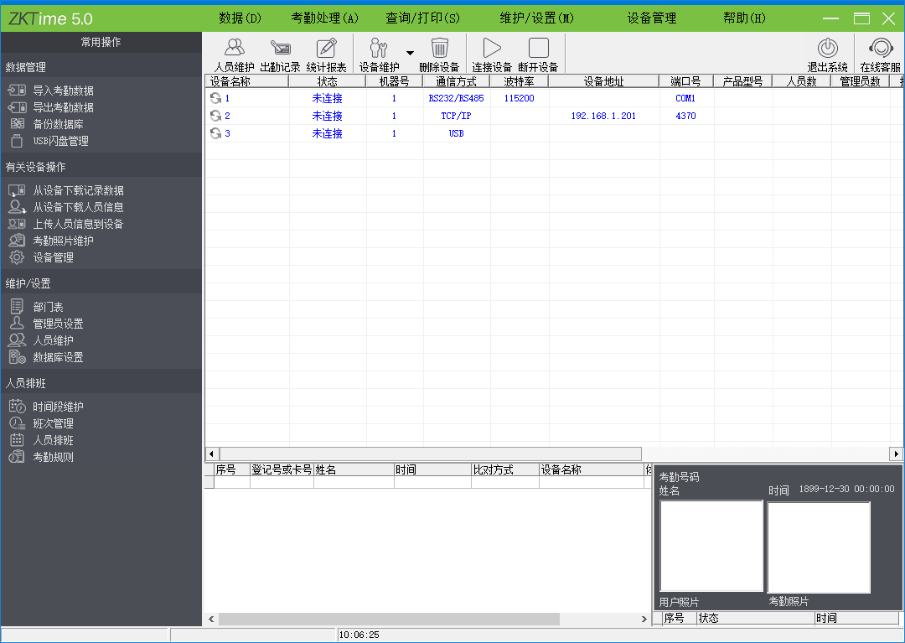905x643 pixels.
Task: Click the 上传人员信息到设备 icon
Action: point(18,223)
